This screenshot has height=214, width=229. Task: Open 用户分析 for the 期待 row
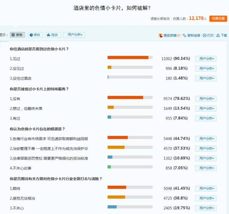(205, 188)
